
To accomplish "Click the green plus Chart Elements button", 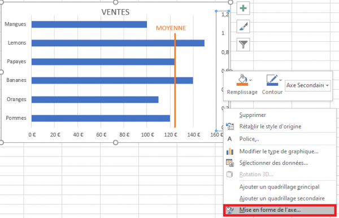I will 243,8.
